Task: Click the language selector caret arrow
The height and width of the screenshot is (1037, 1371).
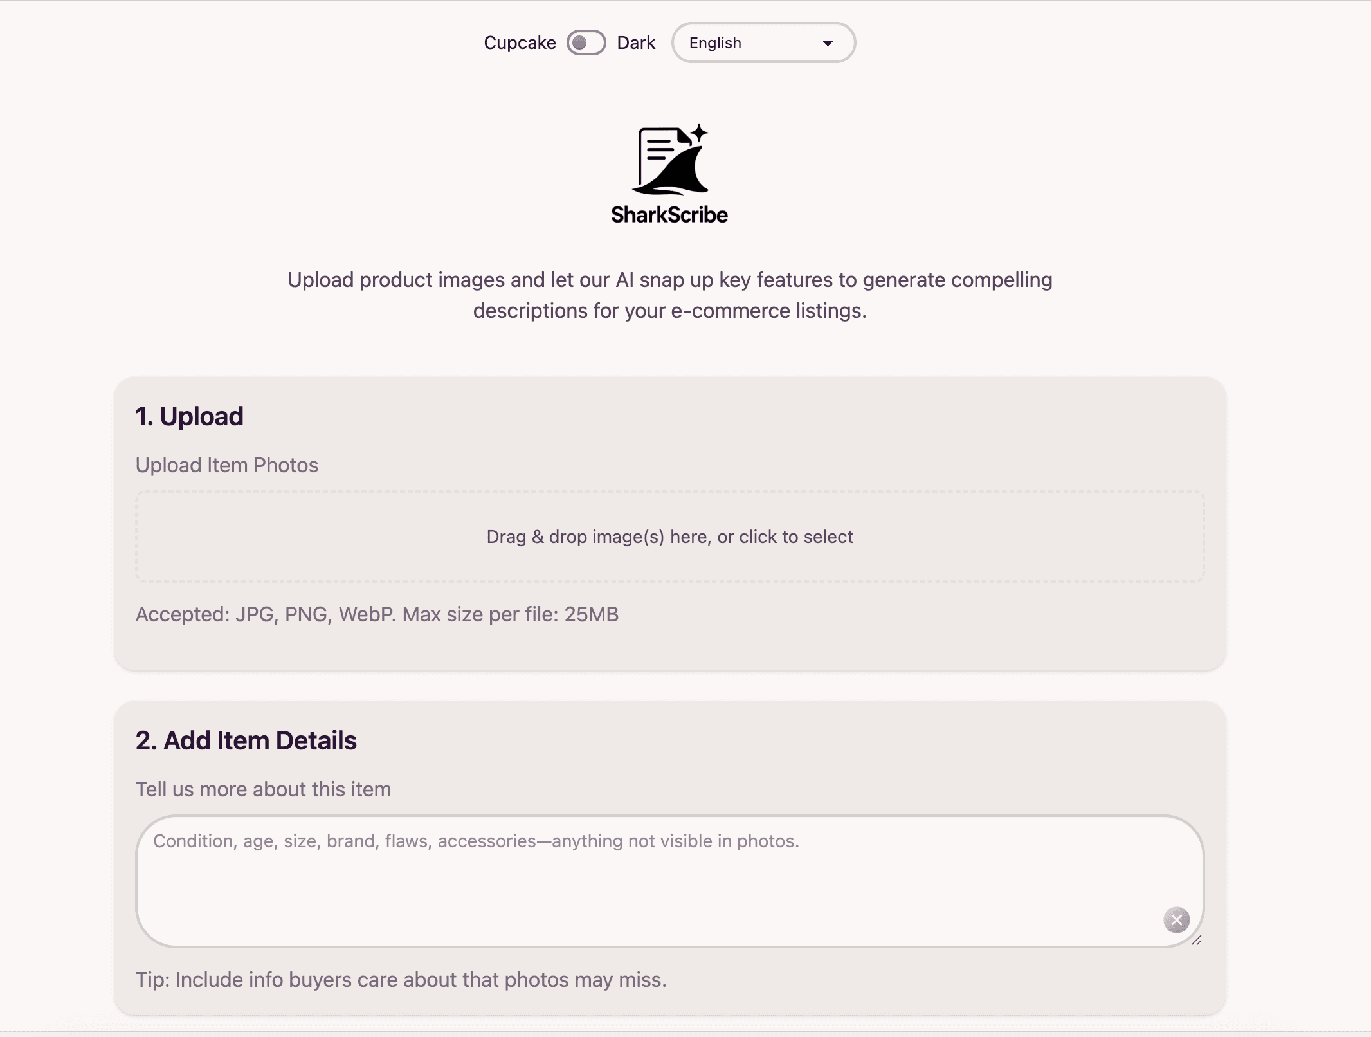Action: pos(828,44)
